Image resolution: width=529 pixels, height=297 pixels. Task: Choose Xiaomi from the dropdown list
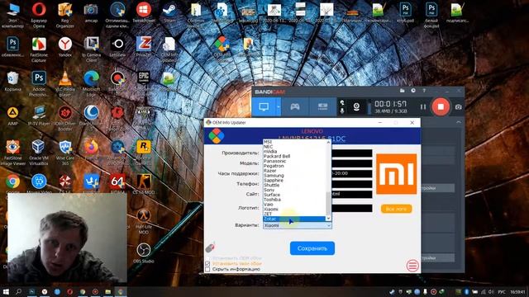click(294, 209)
